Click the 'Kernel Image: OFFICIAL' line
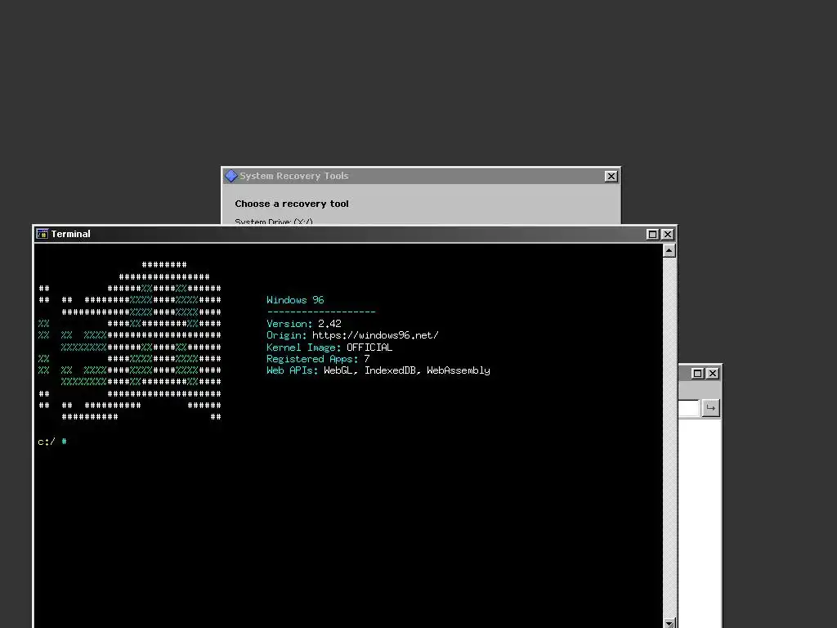The width and height of the screenshot is (837, 628). tap(329, 347)
